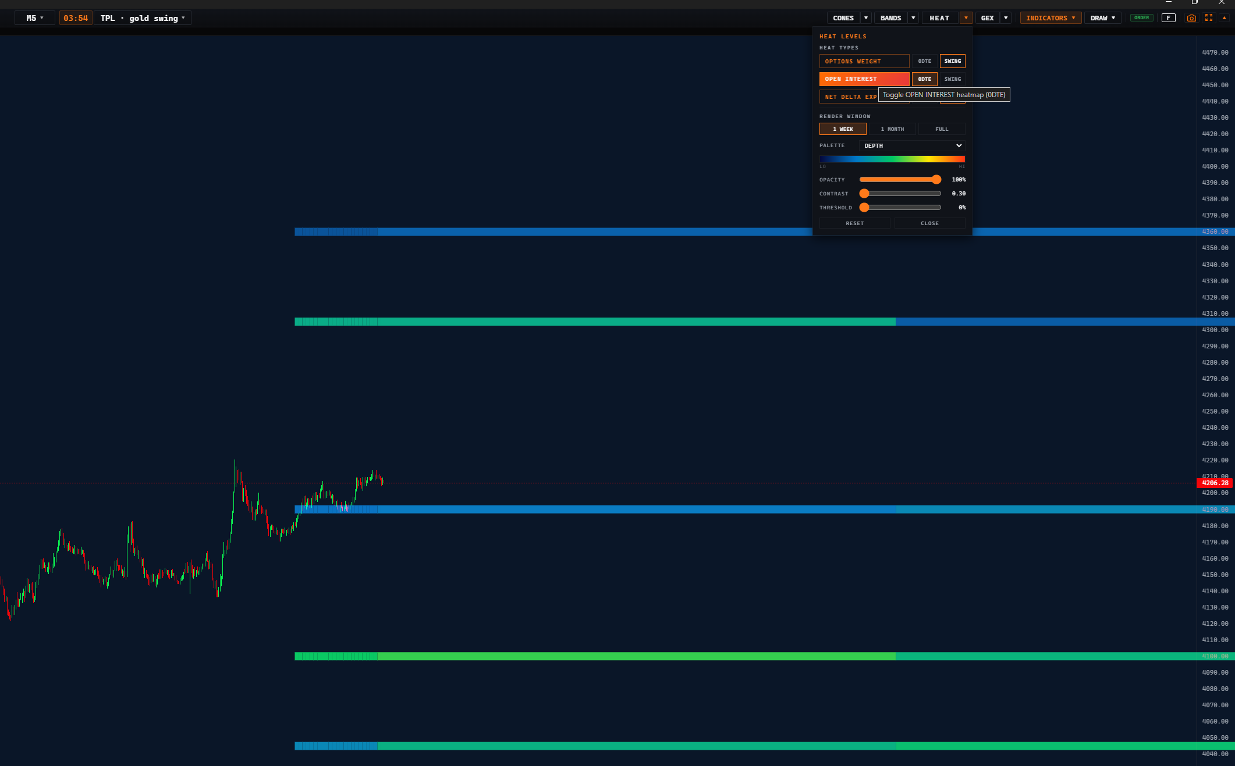Open the CONES settings dropdown arrow
The width and height of the screenshot is (1235, 766).
[x=866, y=18]
